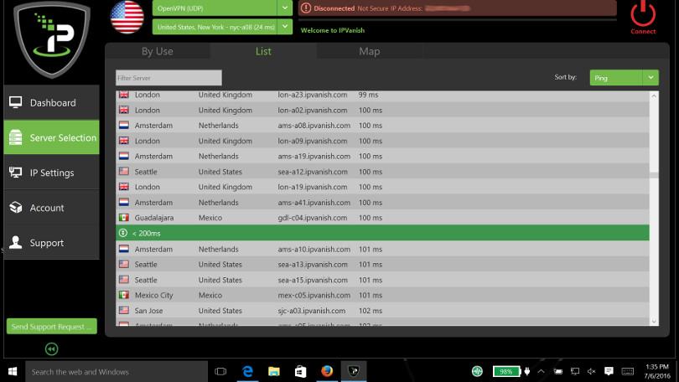Viewport: 679px width, 382px height.
Task: Open IP Settings in sidebar
Action: pyautogui.click(x=51, y=173)
